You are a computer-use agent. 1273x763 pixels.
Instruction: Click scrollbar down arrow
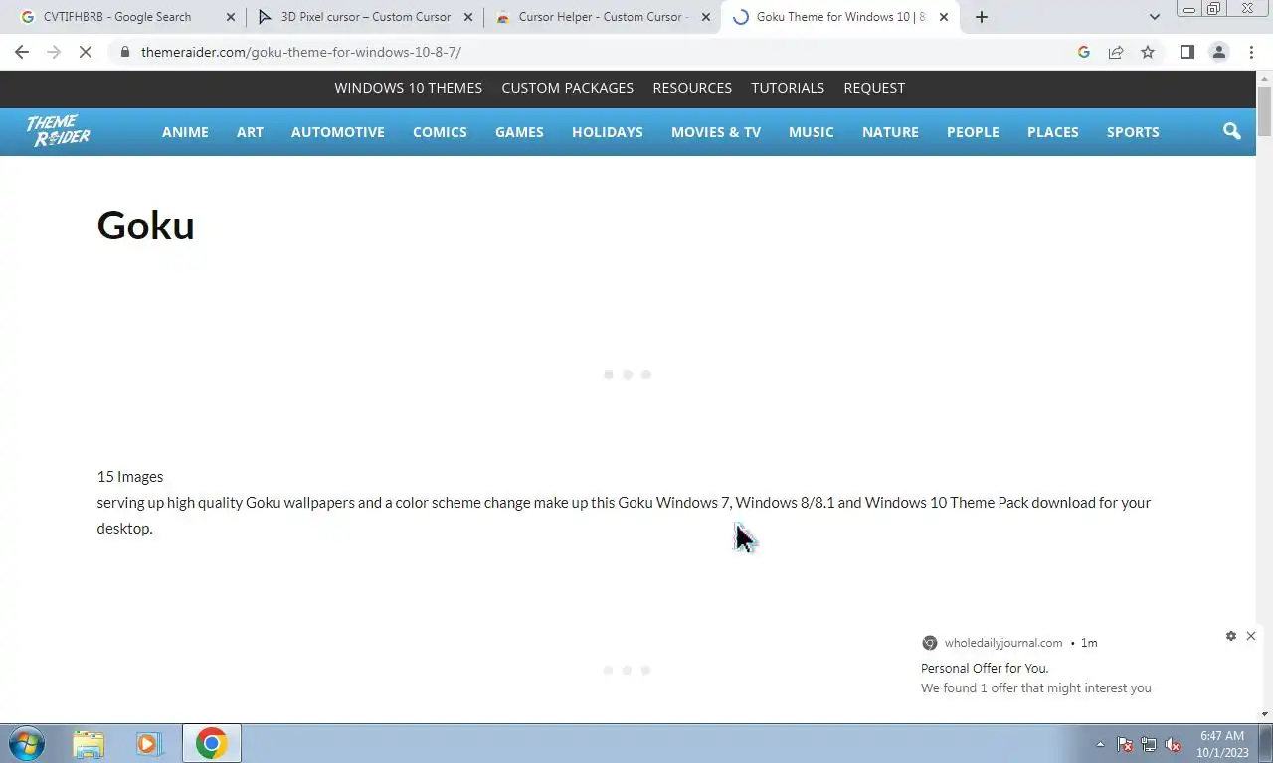(1264, 714)
